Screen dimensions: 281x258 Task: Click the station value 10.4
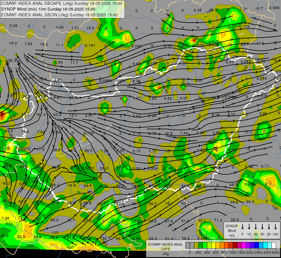90,28
